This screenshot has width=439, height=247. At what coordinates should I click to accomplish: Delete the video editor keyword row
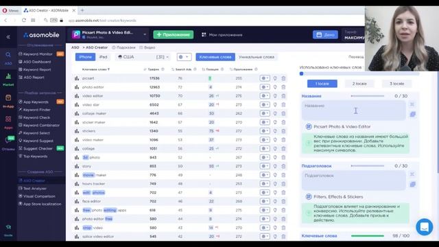(x=283, y=96)
